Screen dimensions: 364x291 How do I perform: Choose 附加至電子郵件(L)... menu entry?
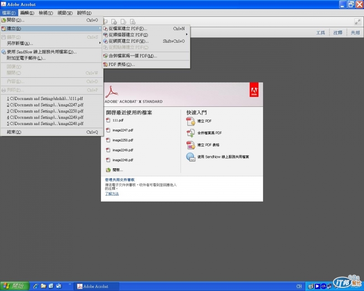tap(52, 58)
